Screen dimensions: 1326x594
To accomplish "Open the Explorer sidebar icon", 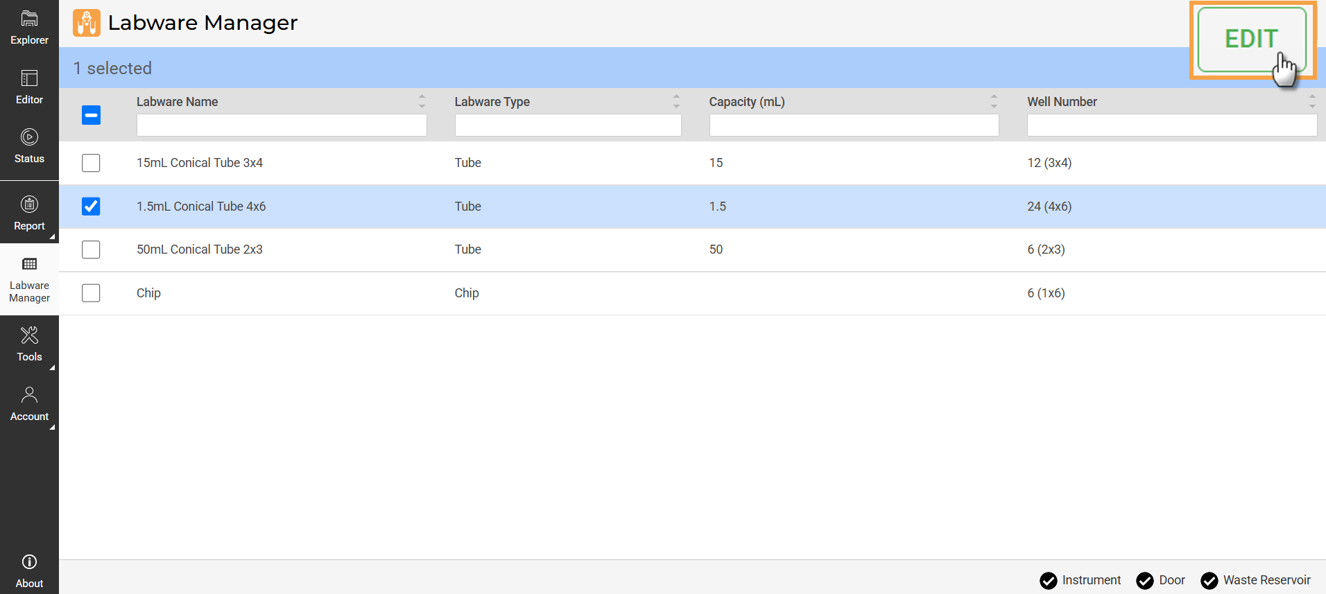I will (29, 19).
